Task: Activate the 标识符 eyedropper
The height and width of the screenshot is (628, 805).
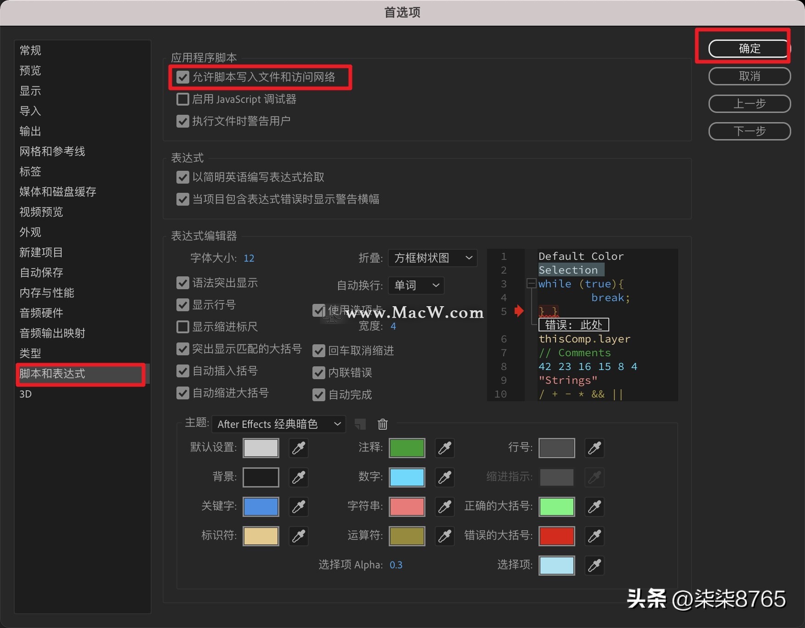Action: click(x=298, y=536)
